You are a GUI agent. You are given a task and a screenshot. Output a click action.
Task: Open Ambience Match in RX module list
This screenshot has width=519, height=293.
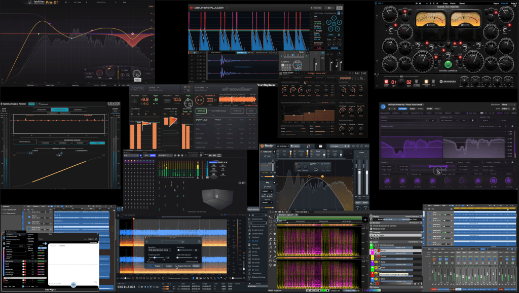pyautogui.click(x=258, y=227)
